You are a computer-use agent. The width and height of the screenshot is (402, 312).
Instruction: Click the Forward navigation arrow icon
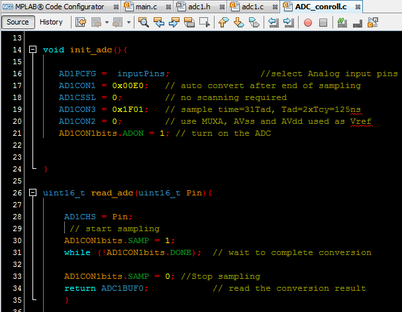tap(118, 23)
